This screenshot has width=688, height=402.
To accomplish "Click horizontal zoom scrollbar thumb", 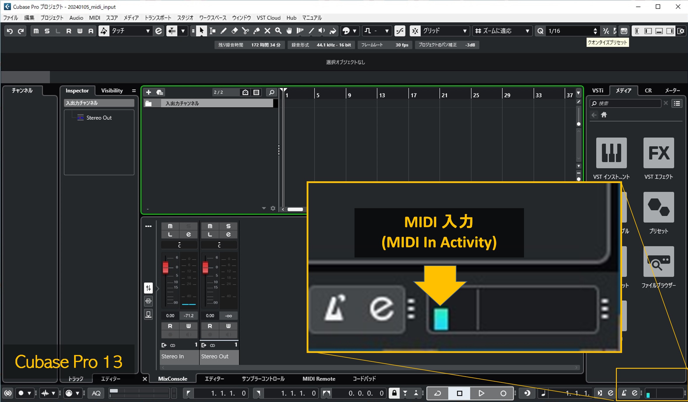I will tap(295, 209).
